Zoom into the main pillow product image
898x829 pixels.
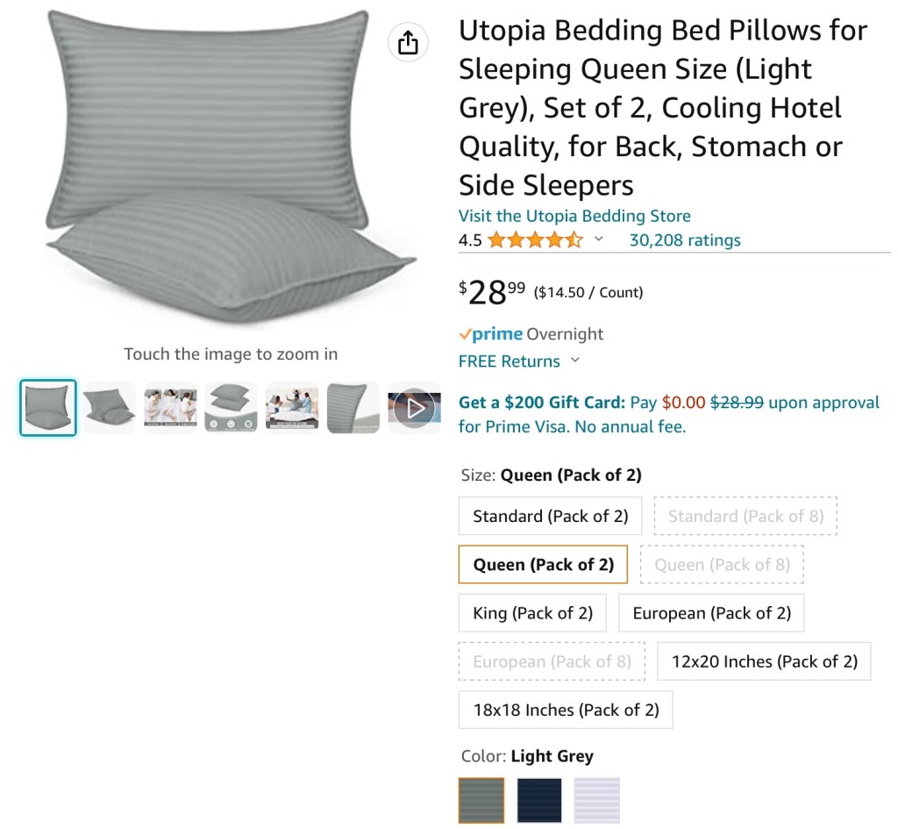(x=231, y=167)
